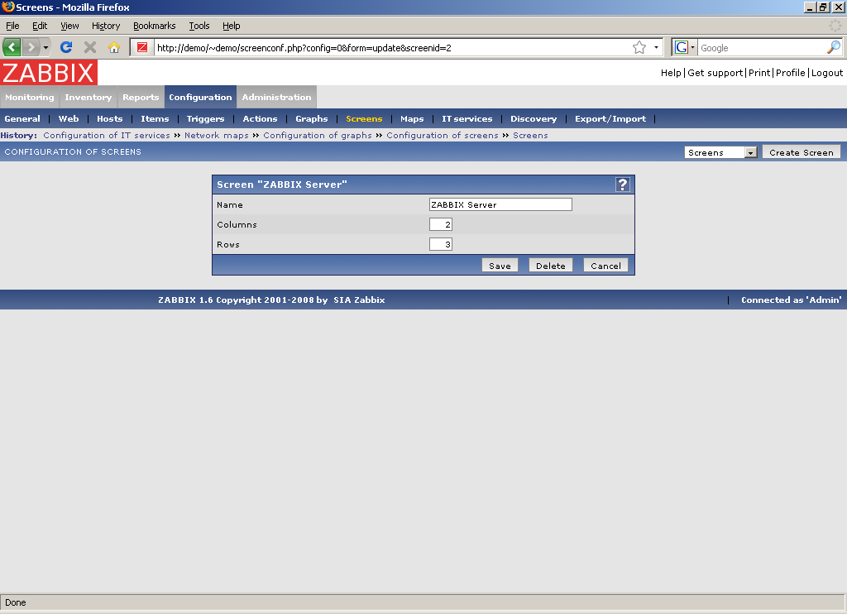Go to IT services configuration

(467, 119)
